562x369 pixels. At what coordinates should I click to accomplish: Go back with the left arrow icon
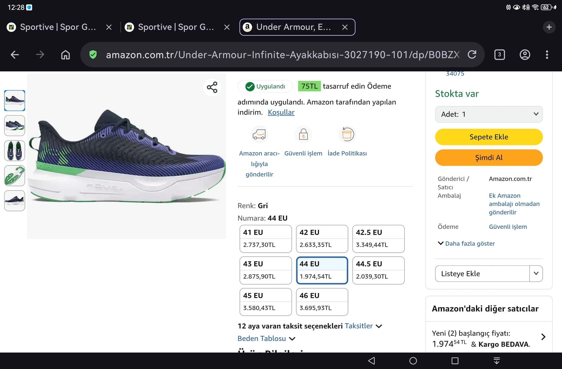pyautogui.click(x=15, y=55)
